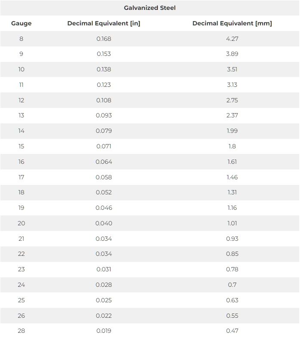Viewport: 301px width, 341px height.
Task: Click the 0.071 inch value
Action: (104, 146)
